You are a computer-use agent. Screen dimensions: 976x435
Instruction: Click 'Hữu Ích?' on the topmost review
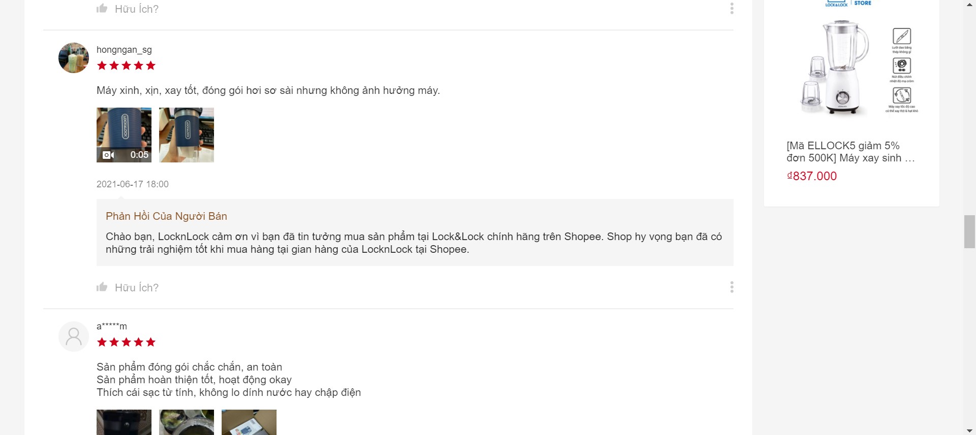point(136,9)
